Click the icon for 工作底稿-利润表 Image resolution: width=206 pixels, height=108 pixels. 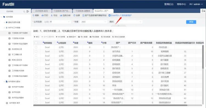pyautogui.click(x=9, y=71)
